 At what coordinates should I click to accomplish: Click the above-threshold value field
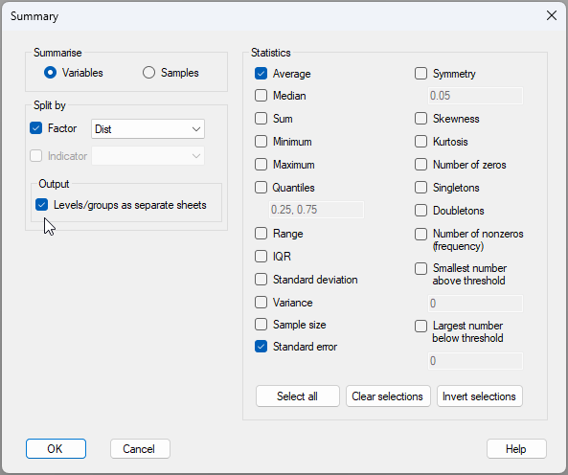pyautogui.click(x=475, y=304)
